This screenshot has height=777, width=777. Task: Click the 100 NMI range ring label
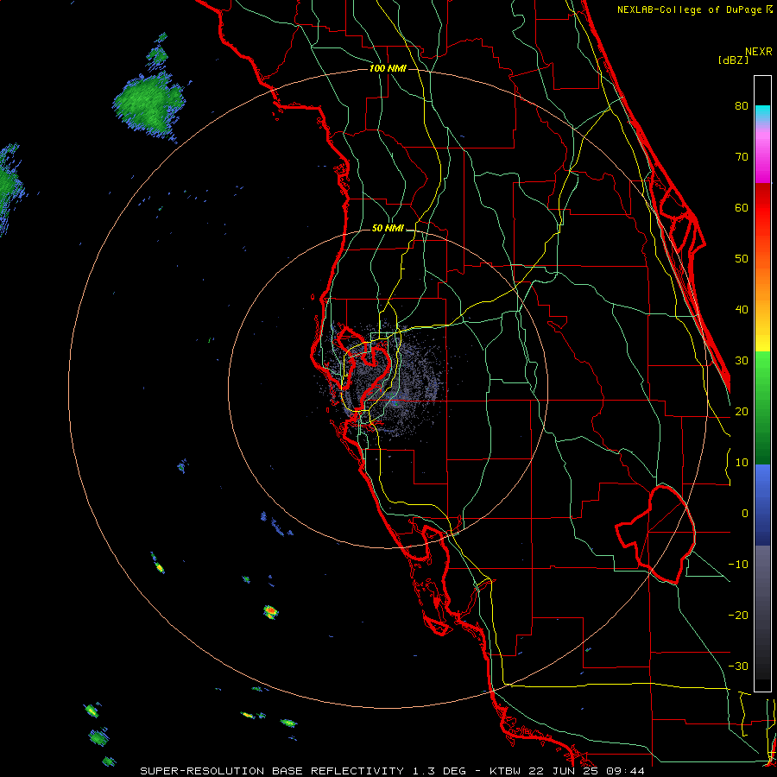(x=388, y=68)
